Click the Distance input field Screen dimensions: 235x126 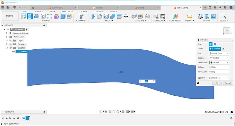(219, 67)
